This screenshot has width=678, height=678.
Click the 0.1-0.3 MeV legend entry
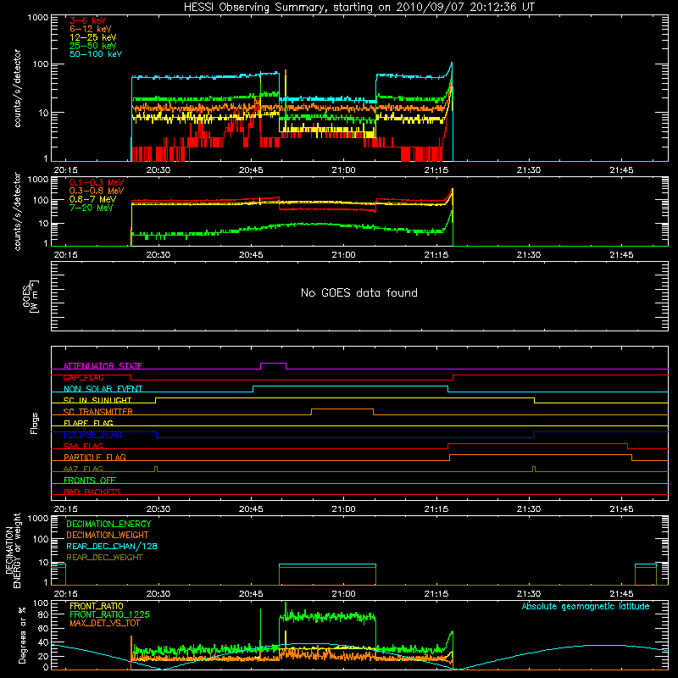(97, 182)
